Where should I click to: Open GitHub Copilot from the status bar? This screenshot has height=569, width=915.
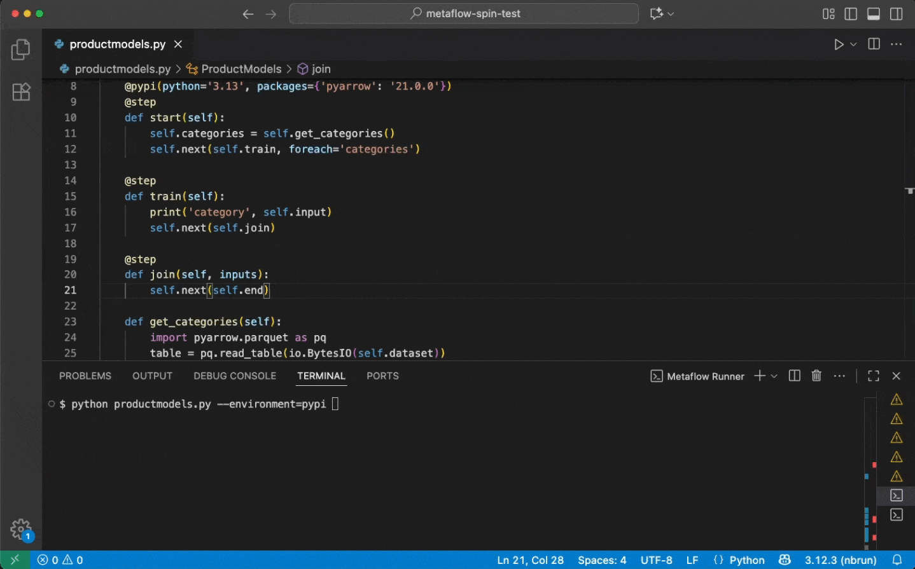785,560
